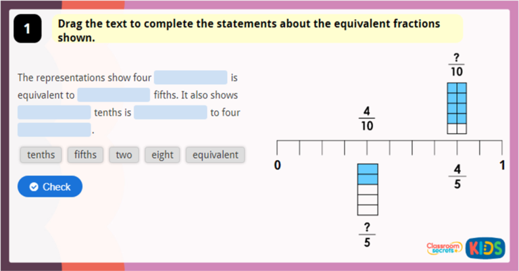Select the 'fifths' word tile
This screenshot has width=519, height=271.
click(85, 155)
